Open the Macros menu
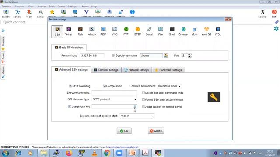 [84, 7]
